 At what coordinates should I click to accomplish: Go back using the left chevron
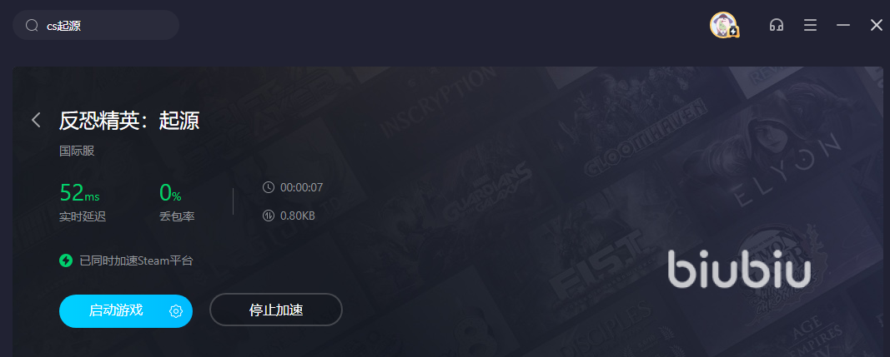(37, 120)
